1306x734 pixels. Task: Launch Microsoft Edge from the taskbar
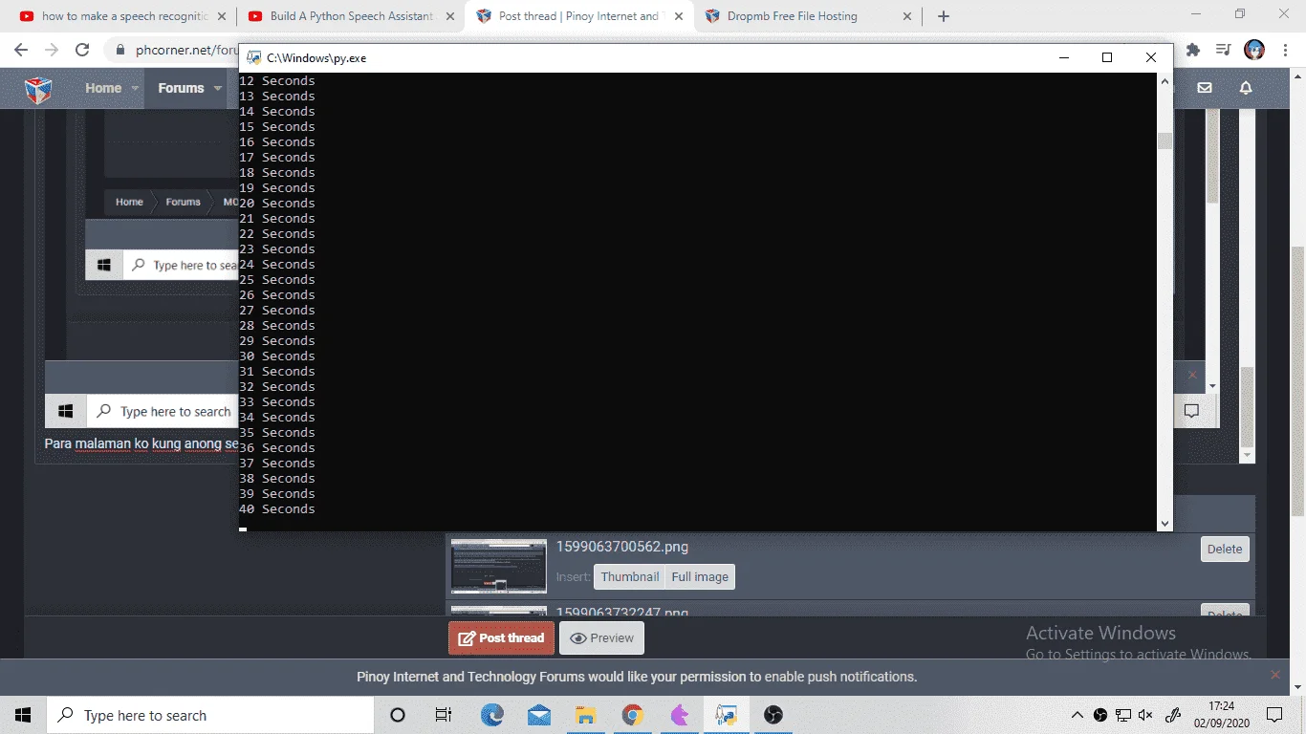click(x=491, y=715)
